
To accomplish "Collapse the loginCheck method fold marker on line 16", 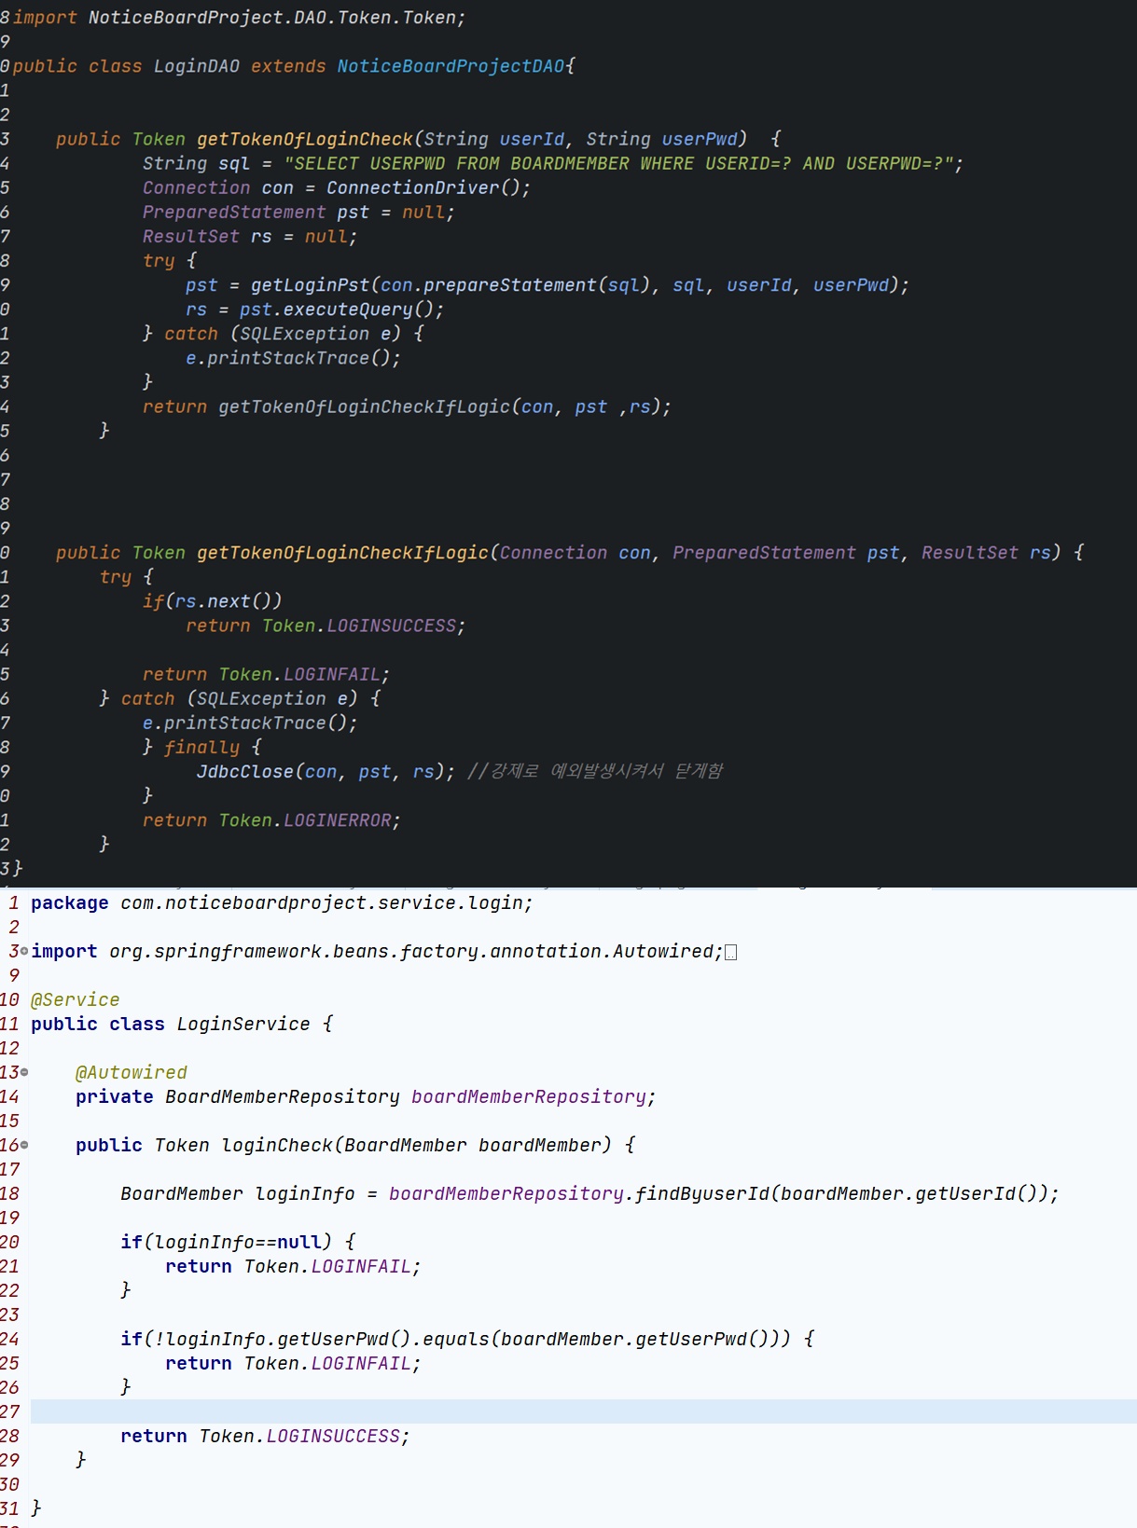I will (x=24, y=1145).
